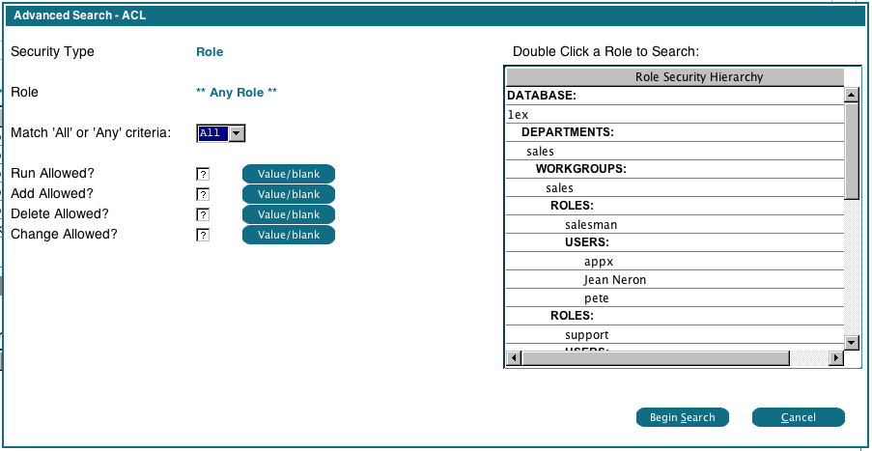
Task: Click the WORKGROUPS: heading row
Action: pos(675,169)
